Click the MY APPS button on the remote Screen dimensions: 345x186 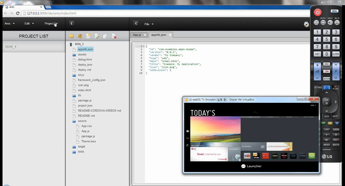[x=335, y=88]
